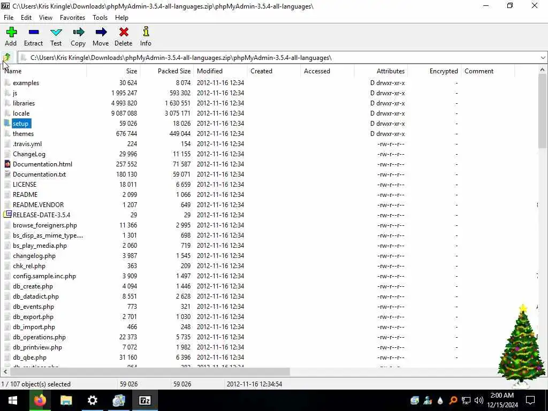Screen dimensions: 548x411
Task: Click the red Delete icon
Action: [124, 32]
